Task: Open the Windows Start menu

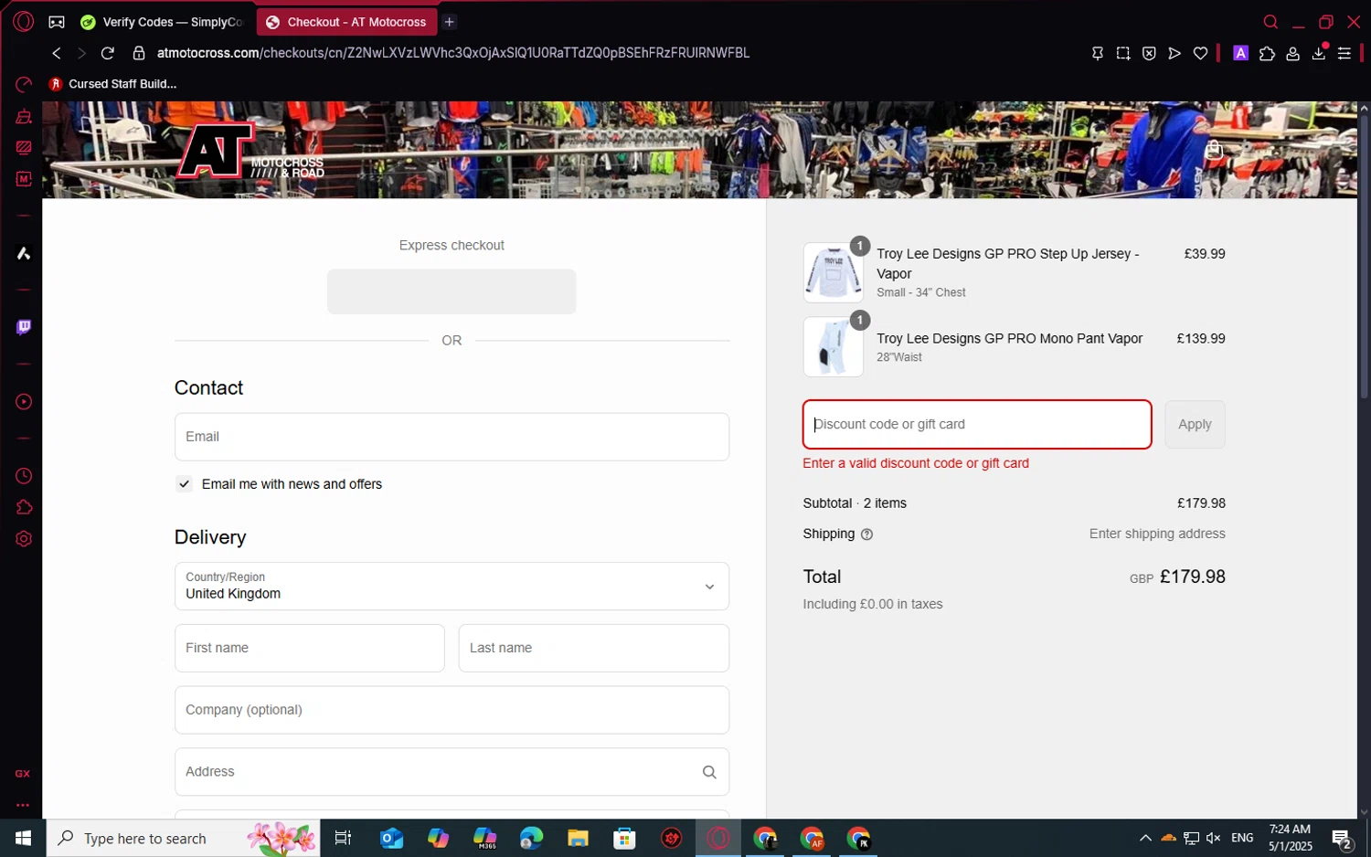Action: click(23, 838)
